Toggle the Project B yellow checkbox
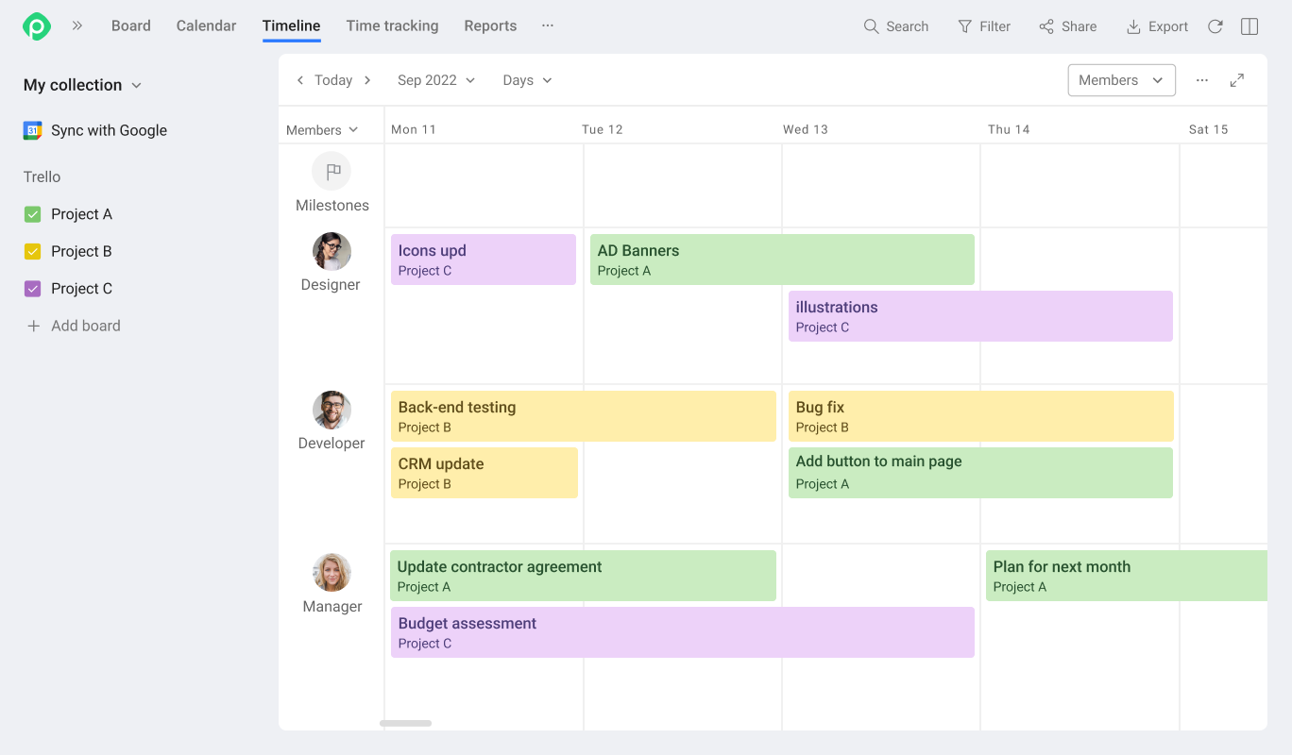1292x755 pixels. point(32,251)
